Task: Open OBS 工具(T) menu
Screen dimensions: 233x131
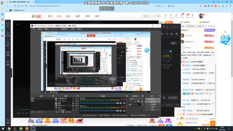Action: point(73,29)
